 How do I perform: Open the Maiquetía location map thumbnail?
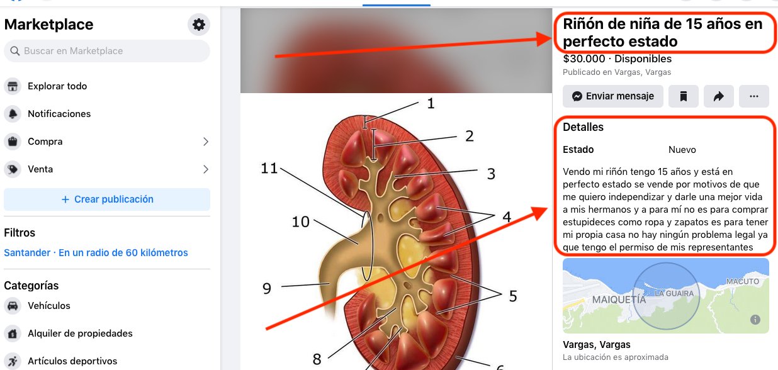pyautogui.click(x=666, y=296)
